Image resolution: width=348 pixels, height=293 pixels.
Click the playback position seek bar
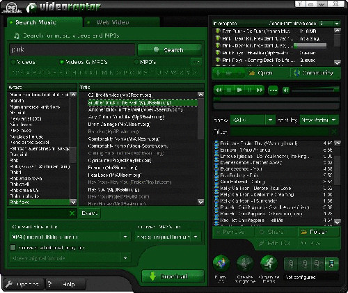pos(276,99)
